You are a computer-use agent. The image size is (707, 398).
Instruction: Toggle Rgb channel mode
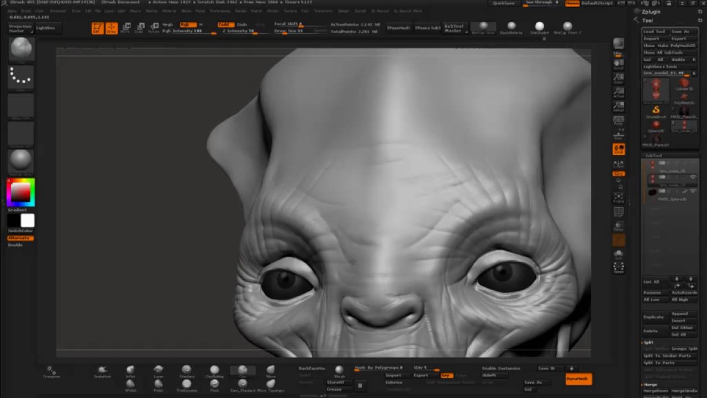point(188,24)
